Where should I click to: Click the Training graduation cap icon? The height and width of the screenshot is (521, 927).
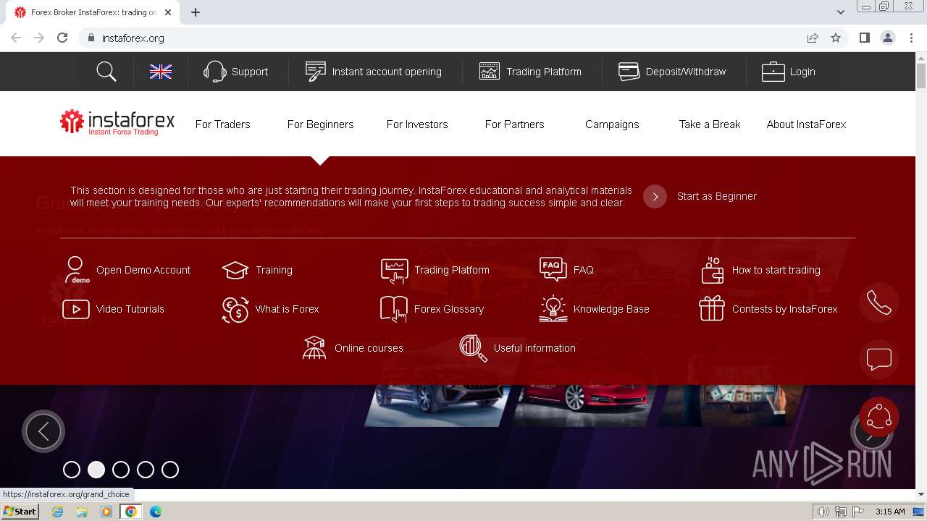click(x=235, y=270)
